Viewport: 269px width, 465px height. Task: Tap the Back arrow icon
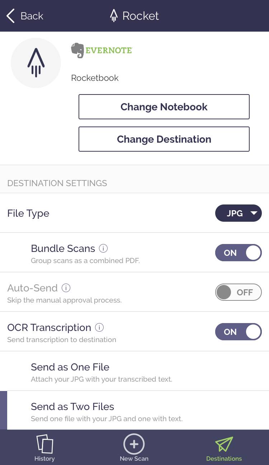click(11, 16)
